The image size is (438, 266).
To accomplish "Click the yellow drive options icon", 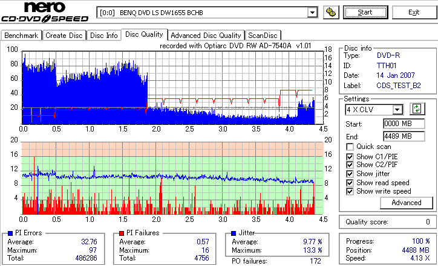I will click(331, 13).
